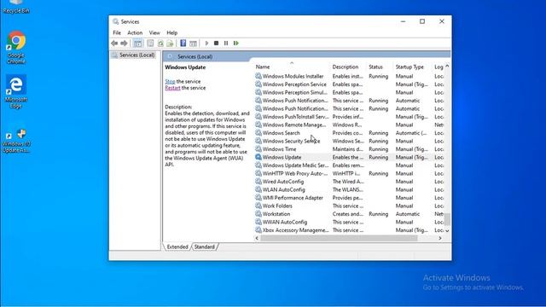The image size is (546, 307).
Task: Select Windows 10 Update Assistant desktop icon
Action: click(x=16, y=141)
